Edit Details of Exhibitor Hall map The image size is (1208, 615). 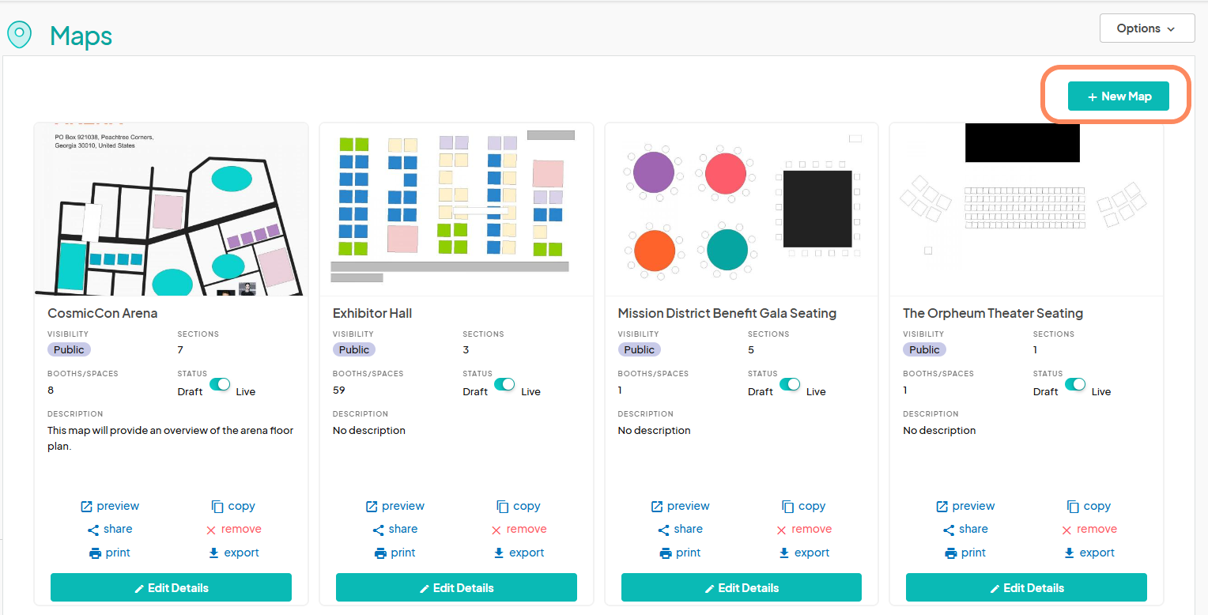point(456,587)
